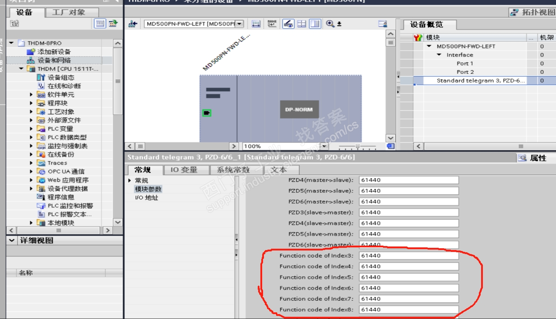556x319 pixels.
Task: Select 设备组态 tree item
Action: 61,77
